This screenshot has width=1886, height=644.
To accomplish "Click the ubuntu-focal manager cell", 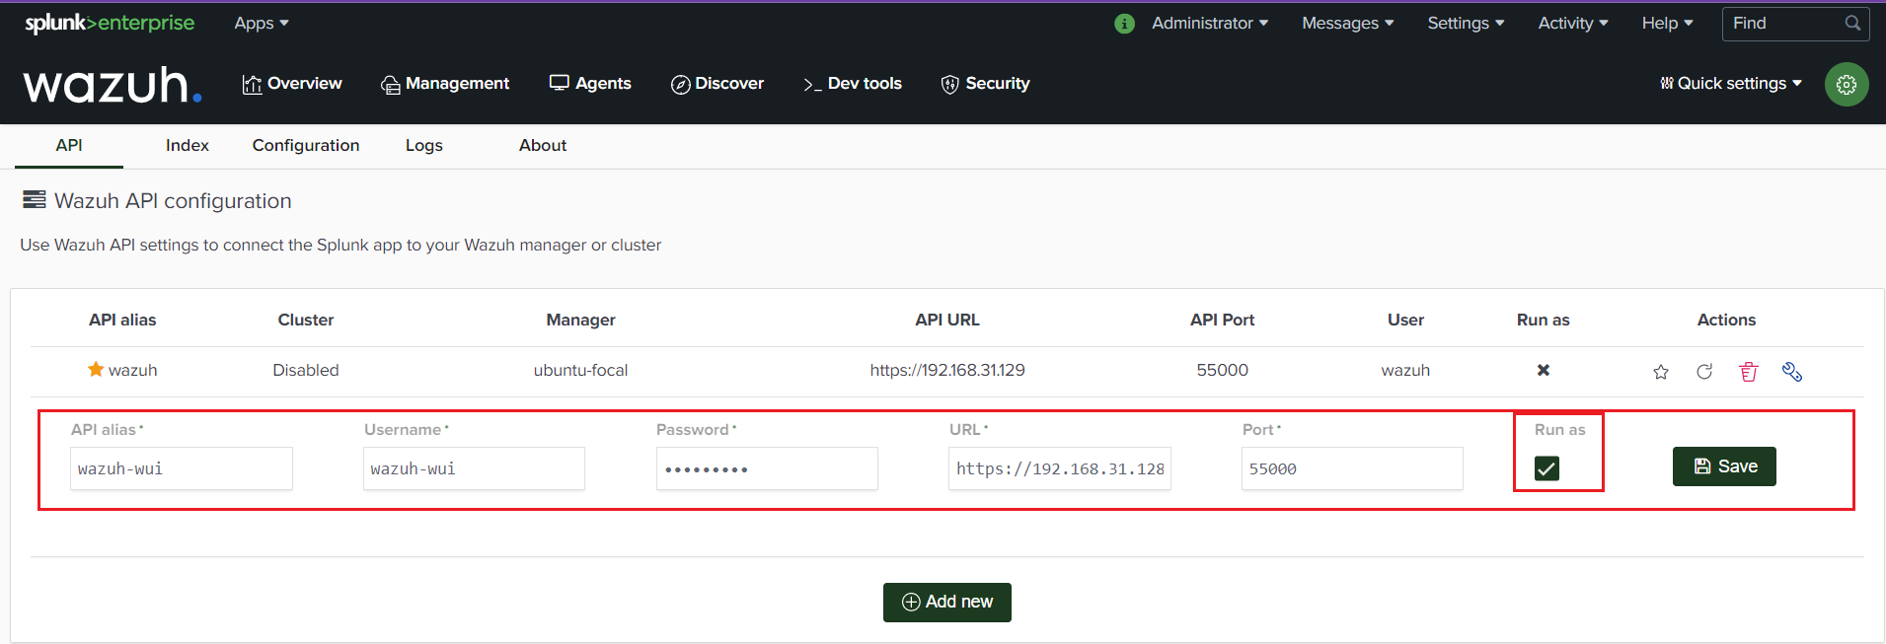I will click(580, 370).
